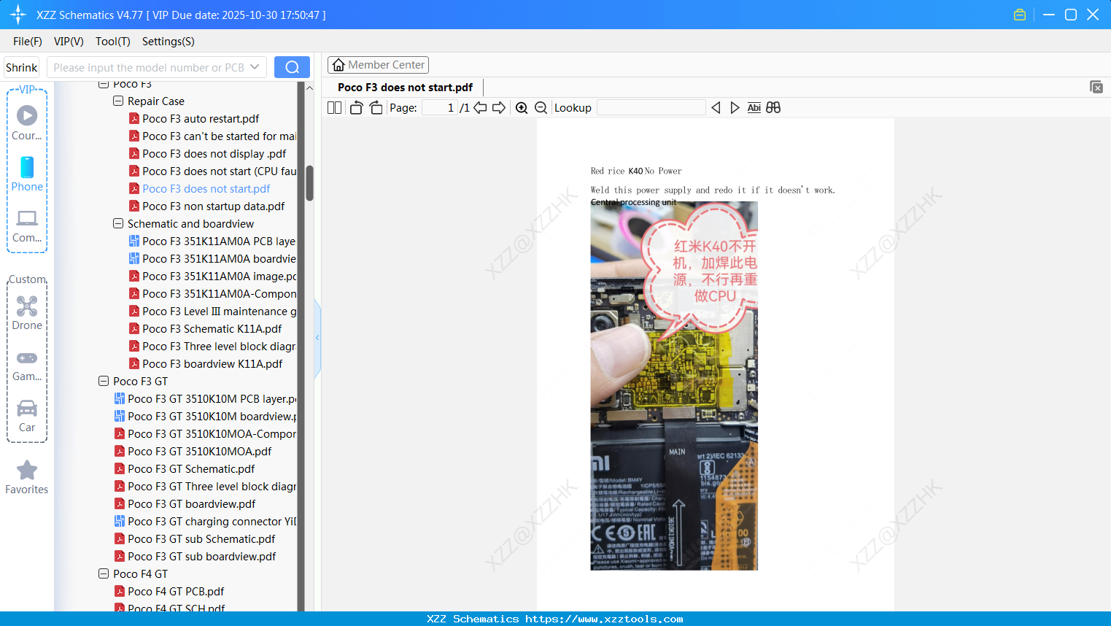The image size is (1111, 626).
Task: Open 'Poco F3 Level III maintenance' file
Action: (x=220, y=312)
